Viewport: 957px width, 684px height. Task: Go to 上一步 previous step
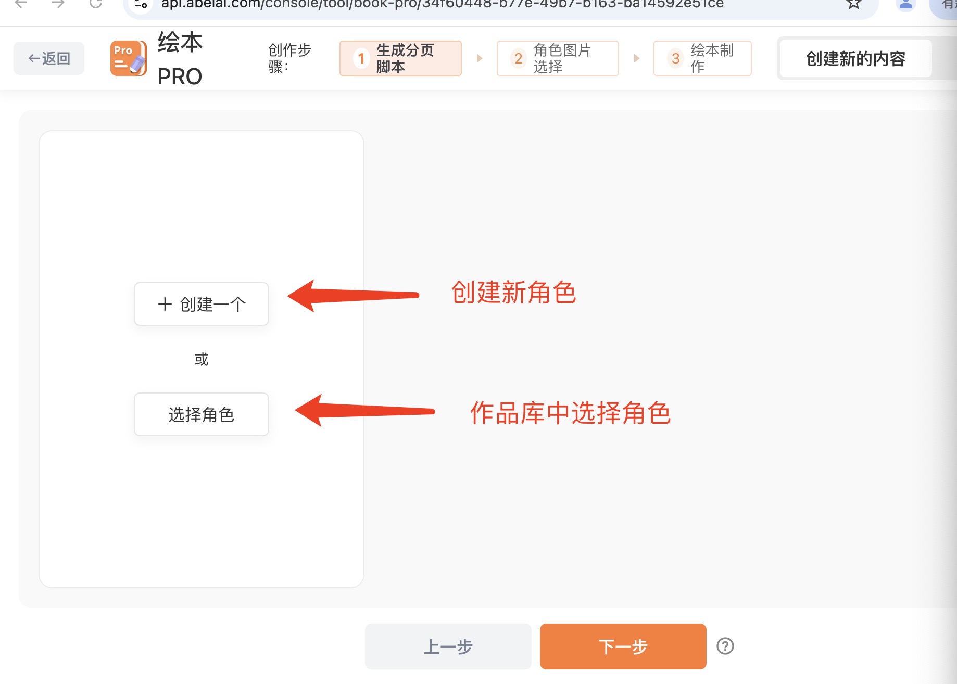point(448,647)
